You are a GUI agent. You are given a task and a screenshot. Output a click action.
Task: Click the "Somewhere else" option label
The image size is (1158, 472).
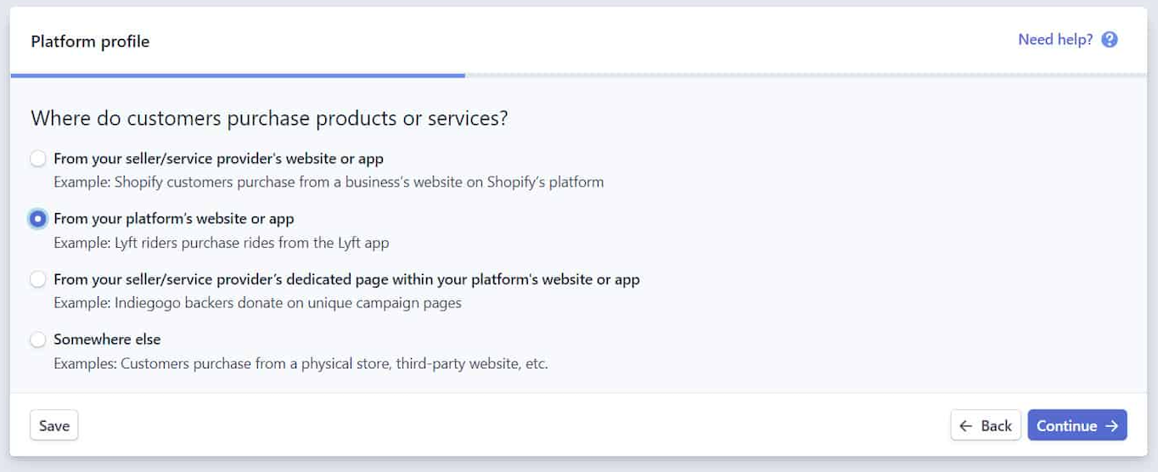point(107,340)
